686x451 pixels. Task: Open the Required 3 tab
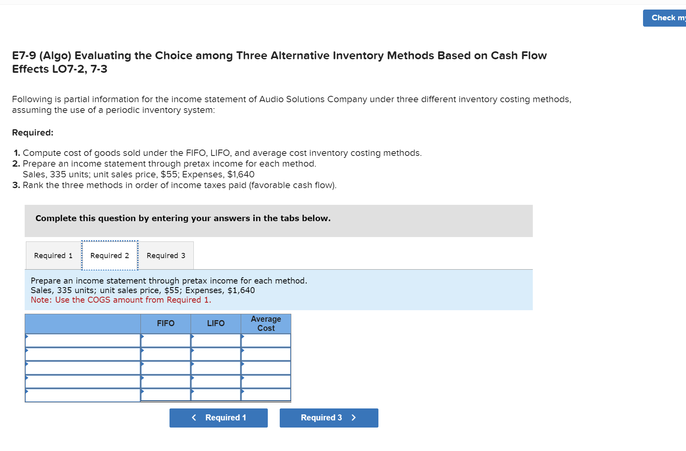pos(166,255)
